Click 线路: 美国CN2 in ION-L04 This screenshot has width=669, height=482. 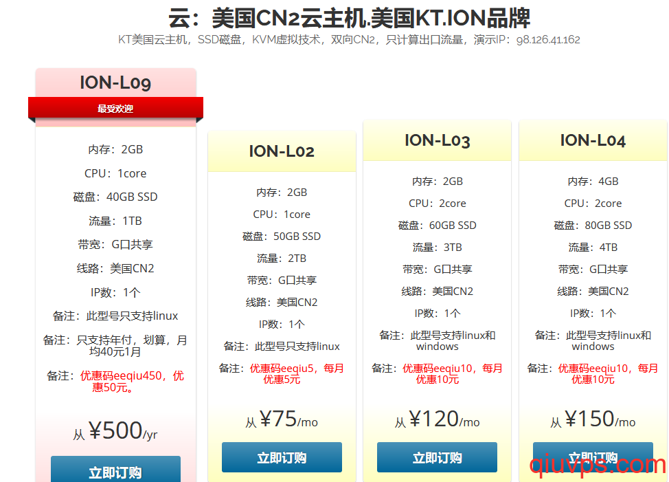[593, 291]
